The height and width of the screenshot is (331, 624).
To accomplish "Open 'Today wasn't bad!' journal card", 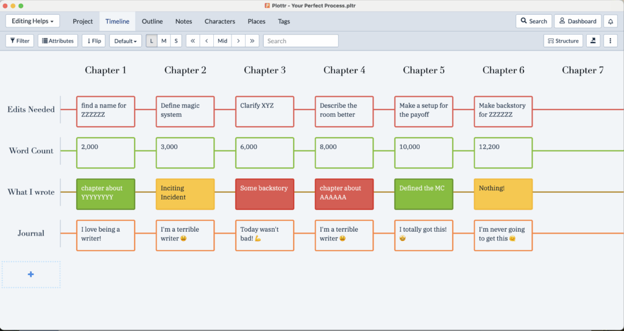I will (x=264, y=235).
